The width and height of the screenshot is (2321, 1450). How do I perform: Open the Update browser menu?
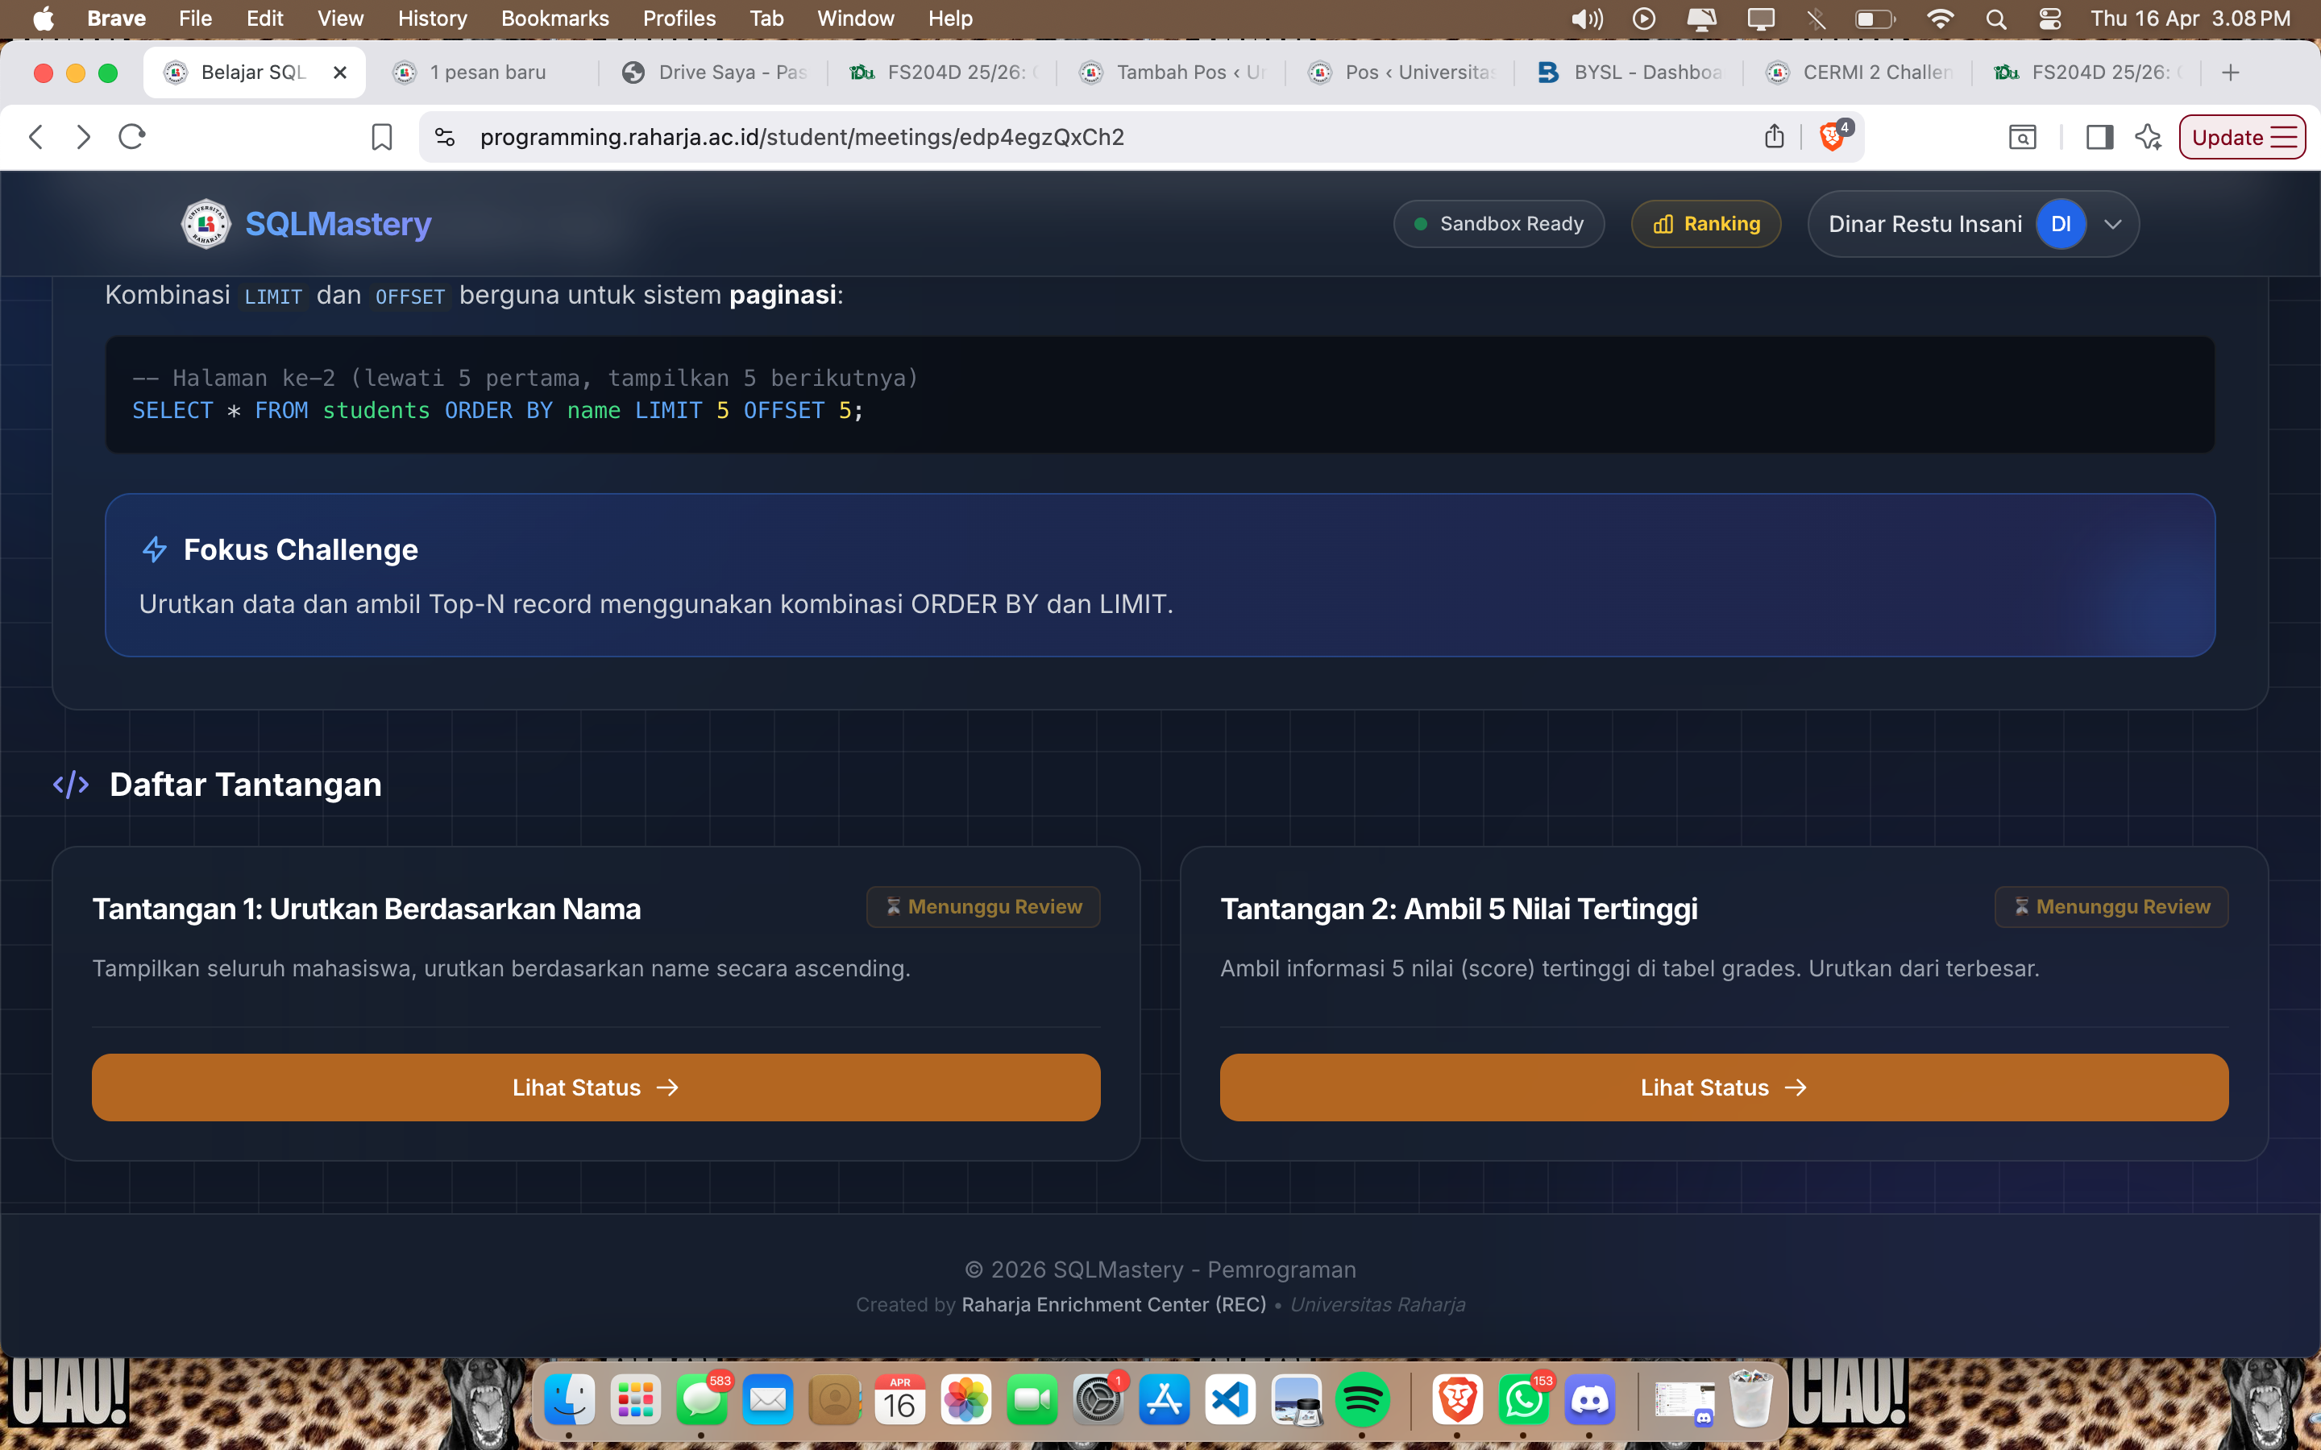(x=2241, y=137)
